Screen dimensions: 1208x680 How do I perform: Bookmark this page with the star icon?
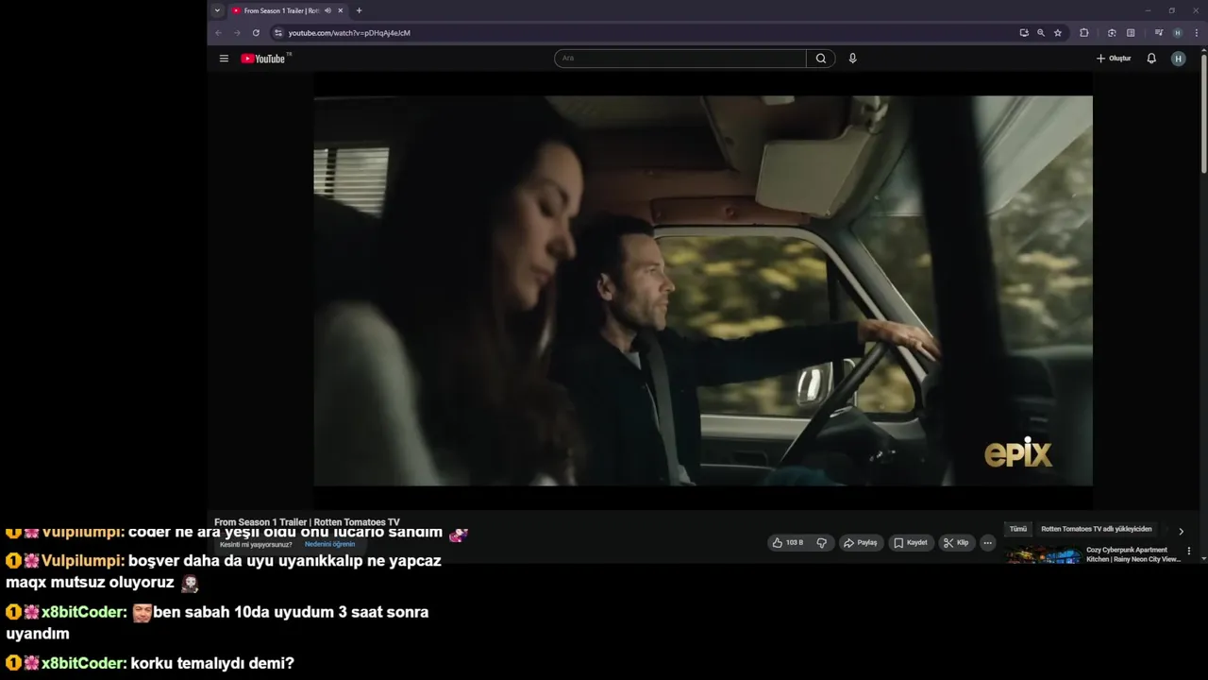pyautogui.click(x=1058, y=33)
